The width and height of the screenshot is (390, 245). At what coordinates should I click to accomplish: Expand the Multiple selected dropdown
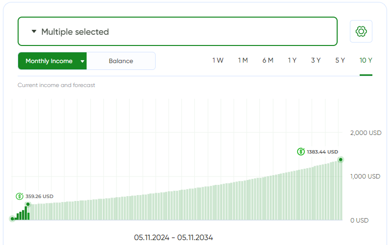point(178,31)
